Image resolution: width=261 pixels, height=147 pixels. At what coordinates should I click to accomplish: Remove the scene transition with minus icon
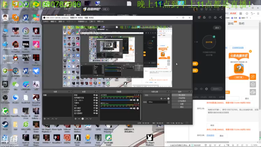165,99
